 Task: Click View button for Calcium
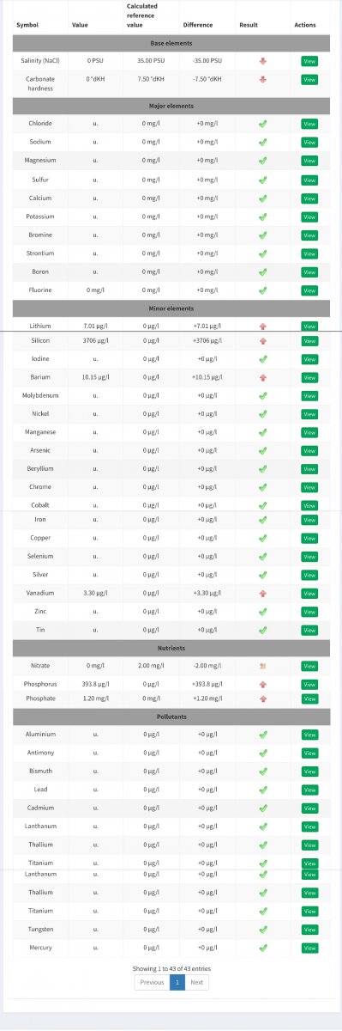[309, 198]
